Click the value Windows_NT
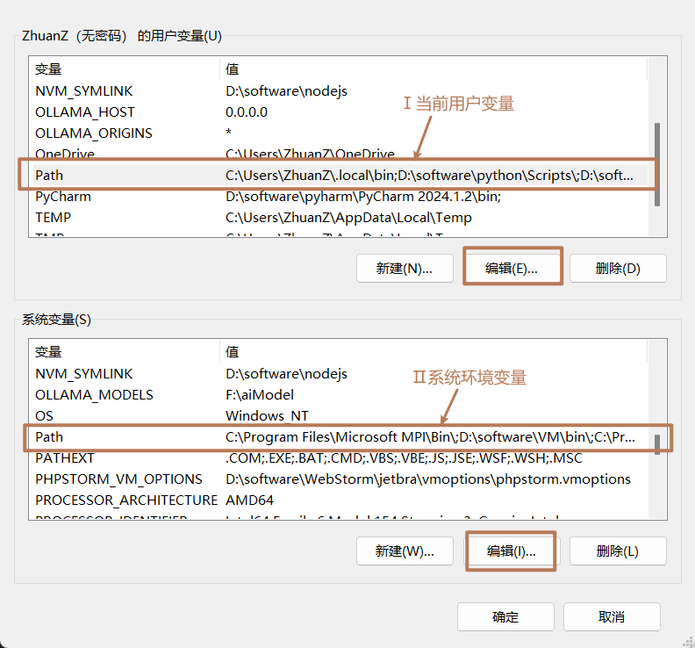 (x=267, y=415)
